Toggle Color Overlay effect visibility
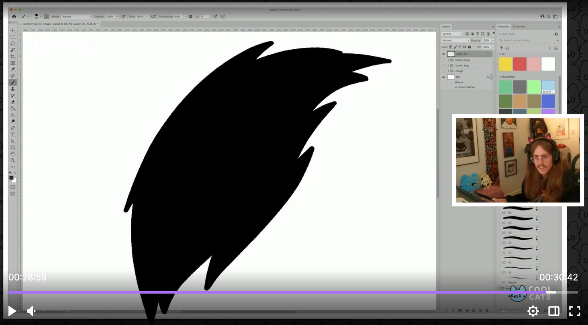 tap(456, 87)
